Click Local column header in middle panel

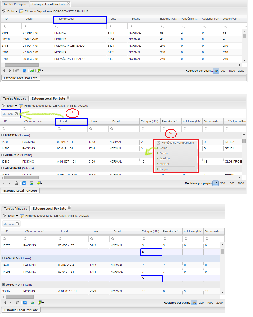(71, 121)
